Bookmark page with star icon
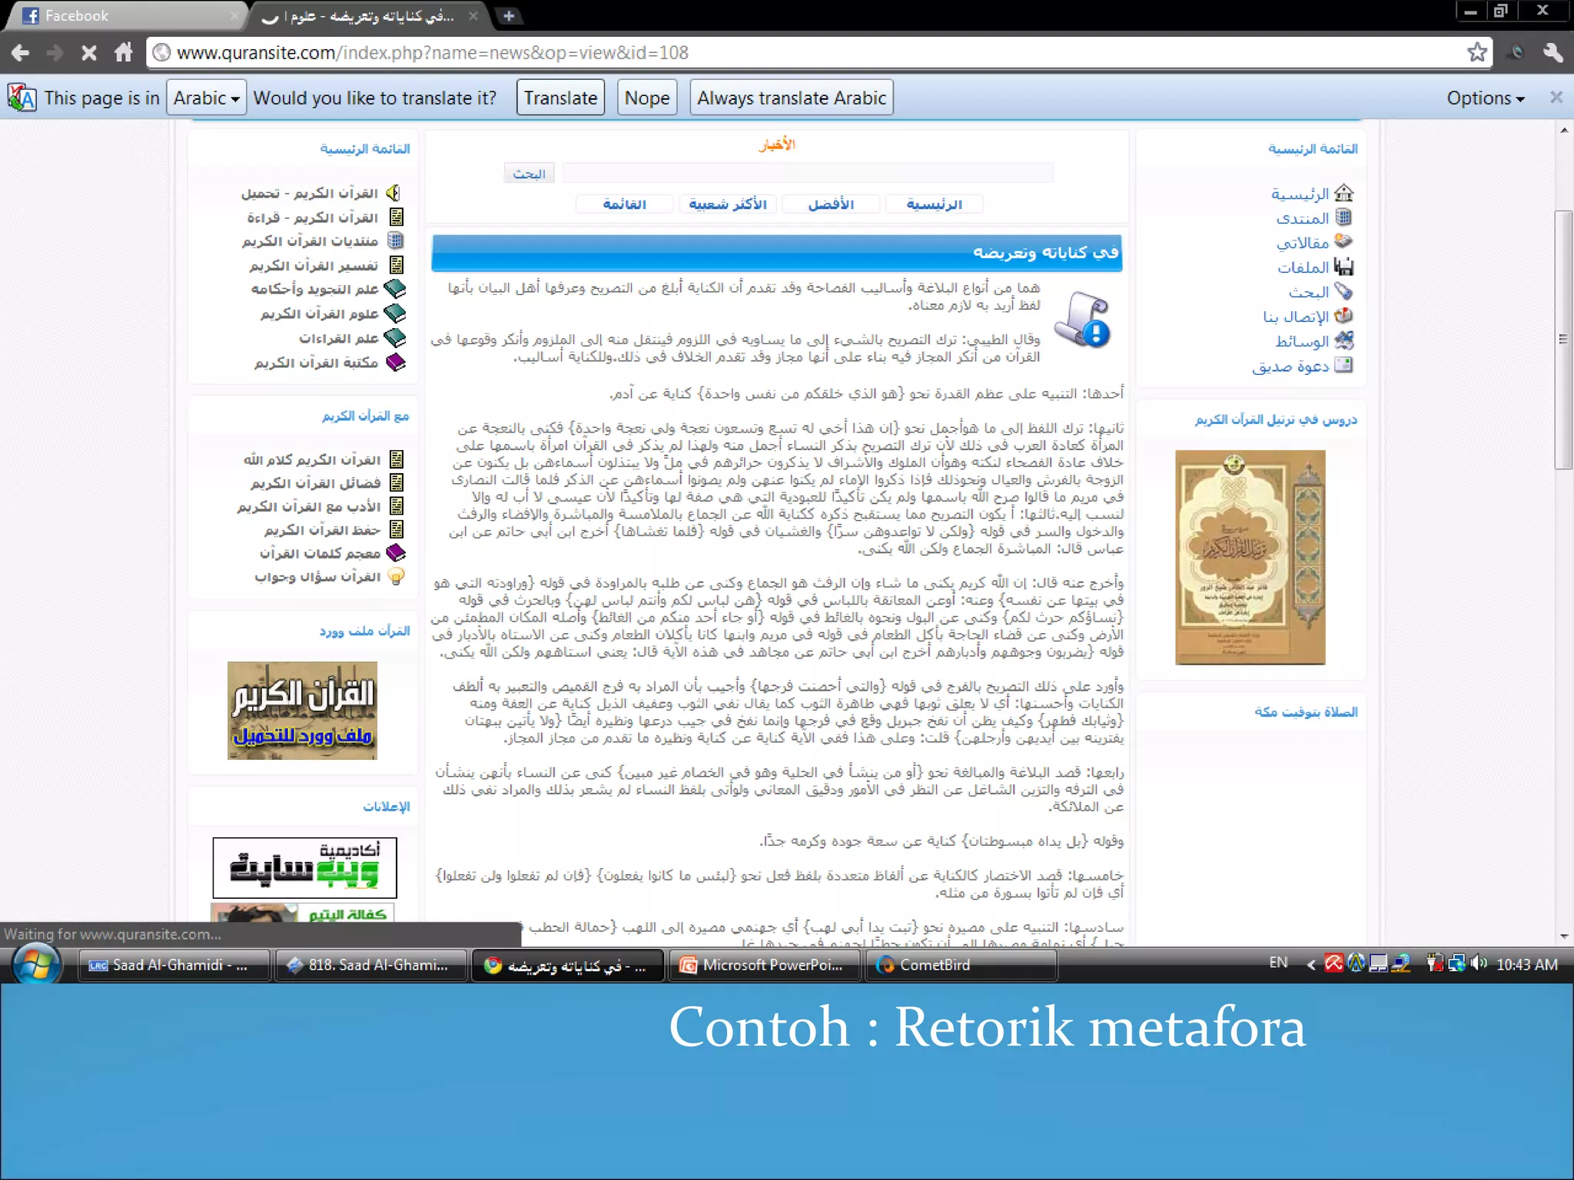The image size is (1574, 1180). [x=1476, y=53]
